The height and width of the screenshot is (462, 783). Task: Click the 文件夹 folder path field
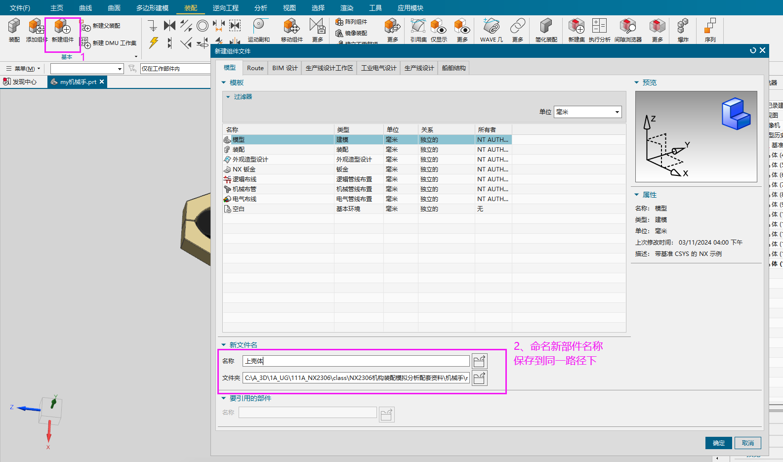tap(356, 378)
